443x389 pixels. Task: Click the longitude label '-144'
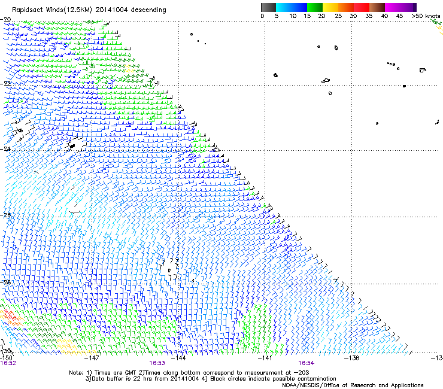coord(178,358)
